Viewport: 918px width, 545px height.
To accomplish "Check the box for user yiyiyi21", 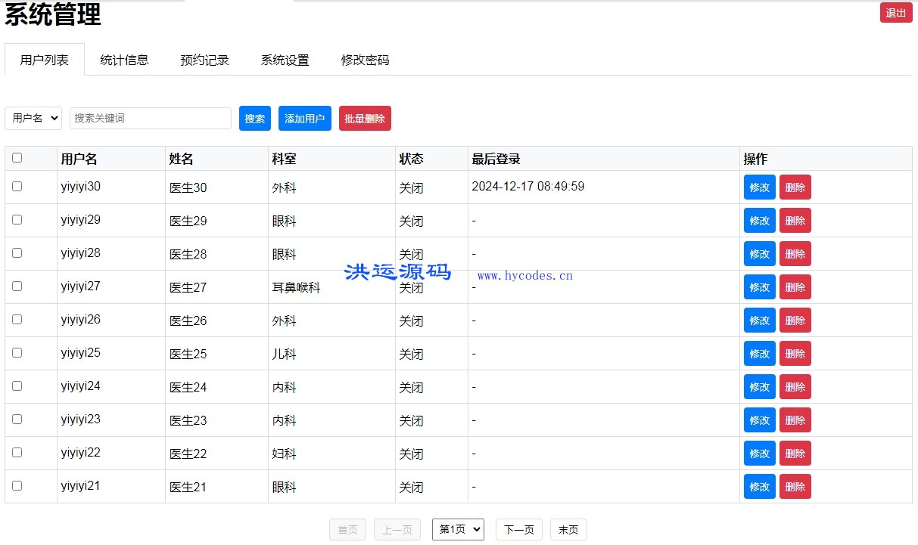I will (x=17, y=485).
